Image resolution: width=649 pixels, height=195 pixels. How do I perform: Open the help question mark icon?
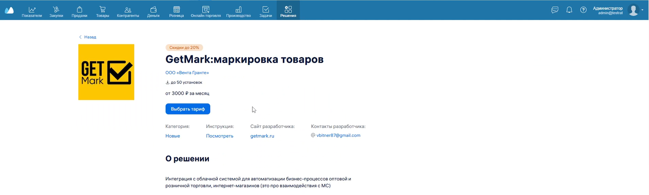[583, 10]
